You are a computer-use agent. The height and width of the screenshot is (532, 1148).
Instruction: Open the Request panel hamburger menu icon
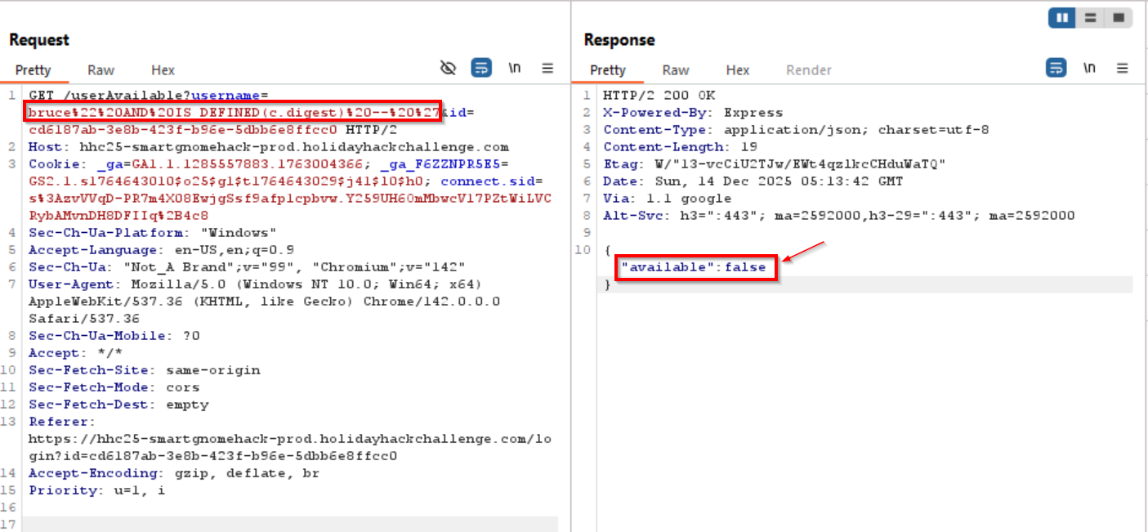[547, 68]
